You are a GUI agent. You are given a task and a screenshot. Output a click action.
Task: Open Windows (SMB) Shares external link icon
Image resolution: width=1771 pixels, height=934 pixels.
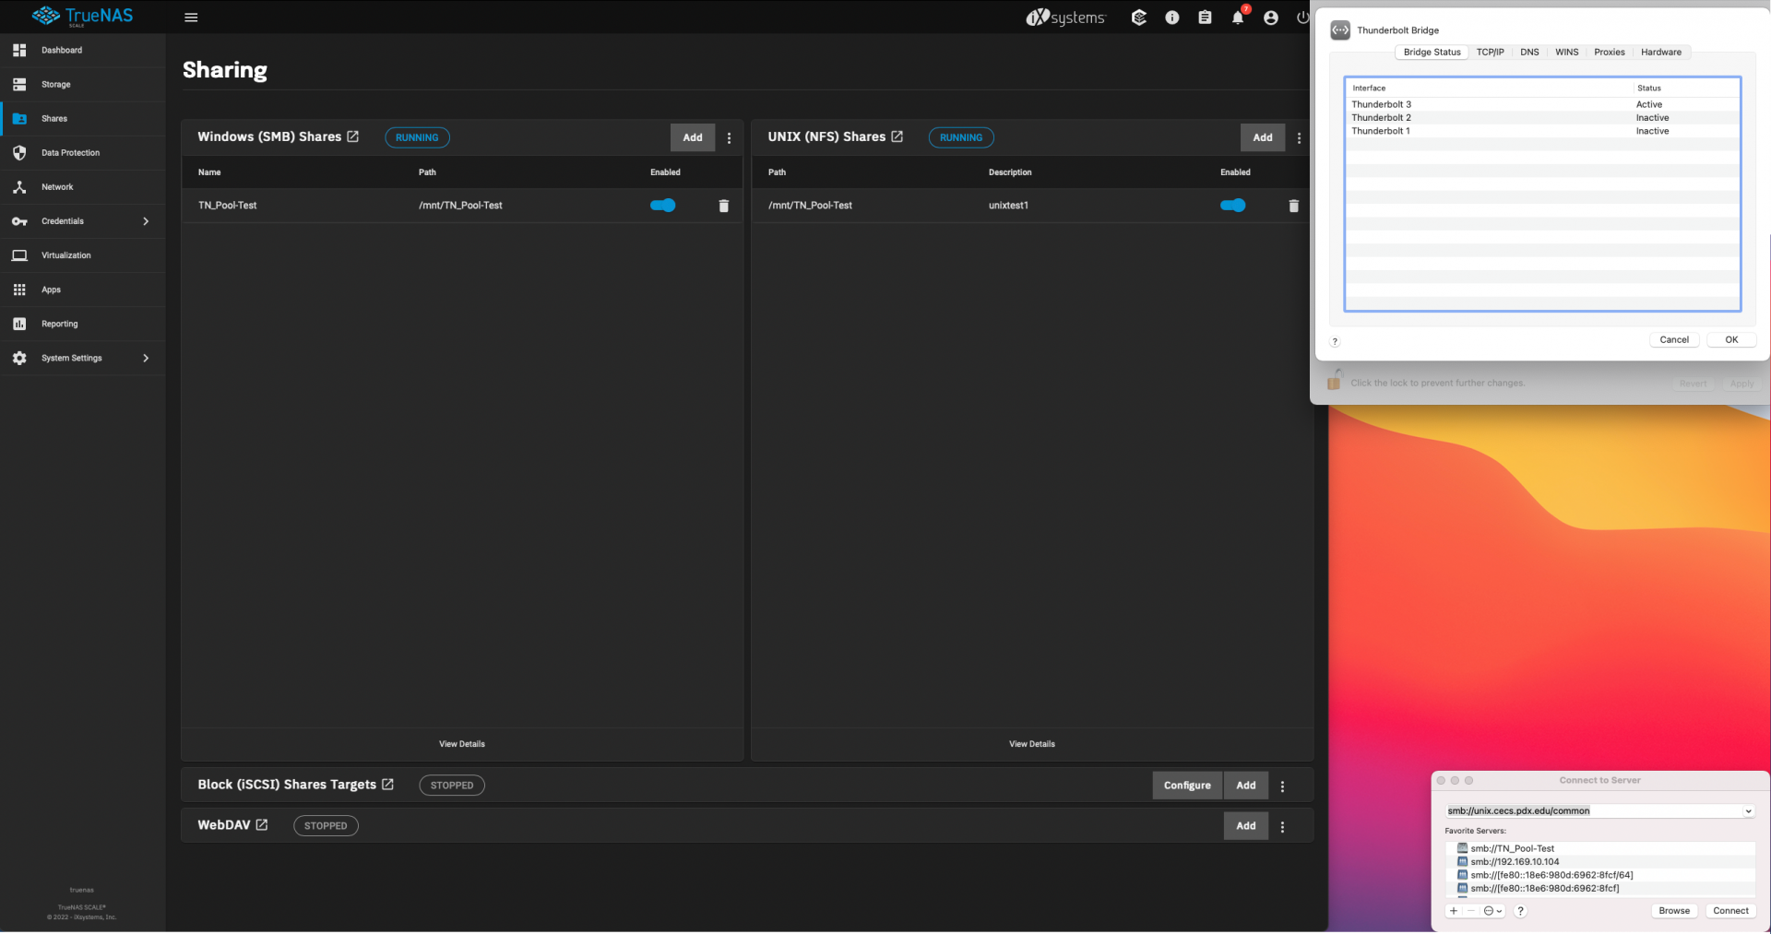click(352, 136)
